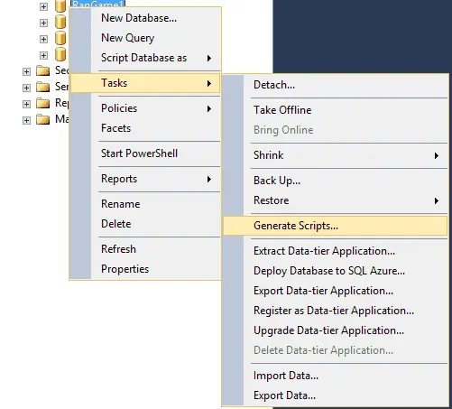Image resolution: width=452 pixels, height=409 pixels.
Task: Click the Server Objects folder icon
Action: [x=42, y=88]
